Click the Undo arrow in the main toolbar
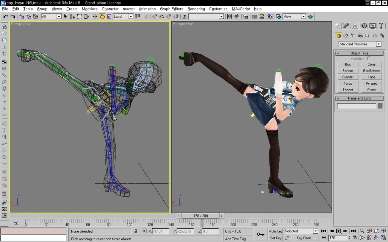Viewport: 388px width, 242px height. click(5, 17)
